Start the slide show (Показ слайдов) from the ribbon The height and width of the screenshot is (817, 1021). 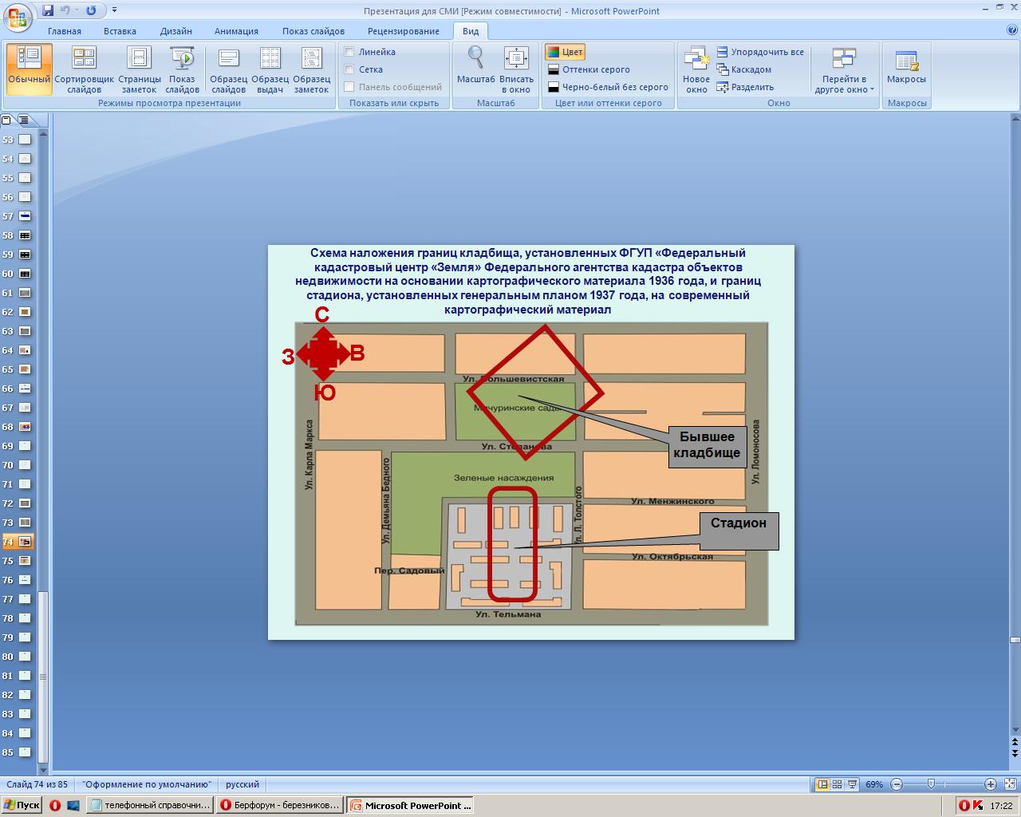point(182,69)
